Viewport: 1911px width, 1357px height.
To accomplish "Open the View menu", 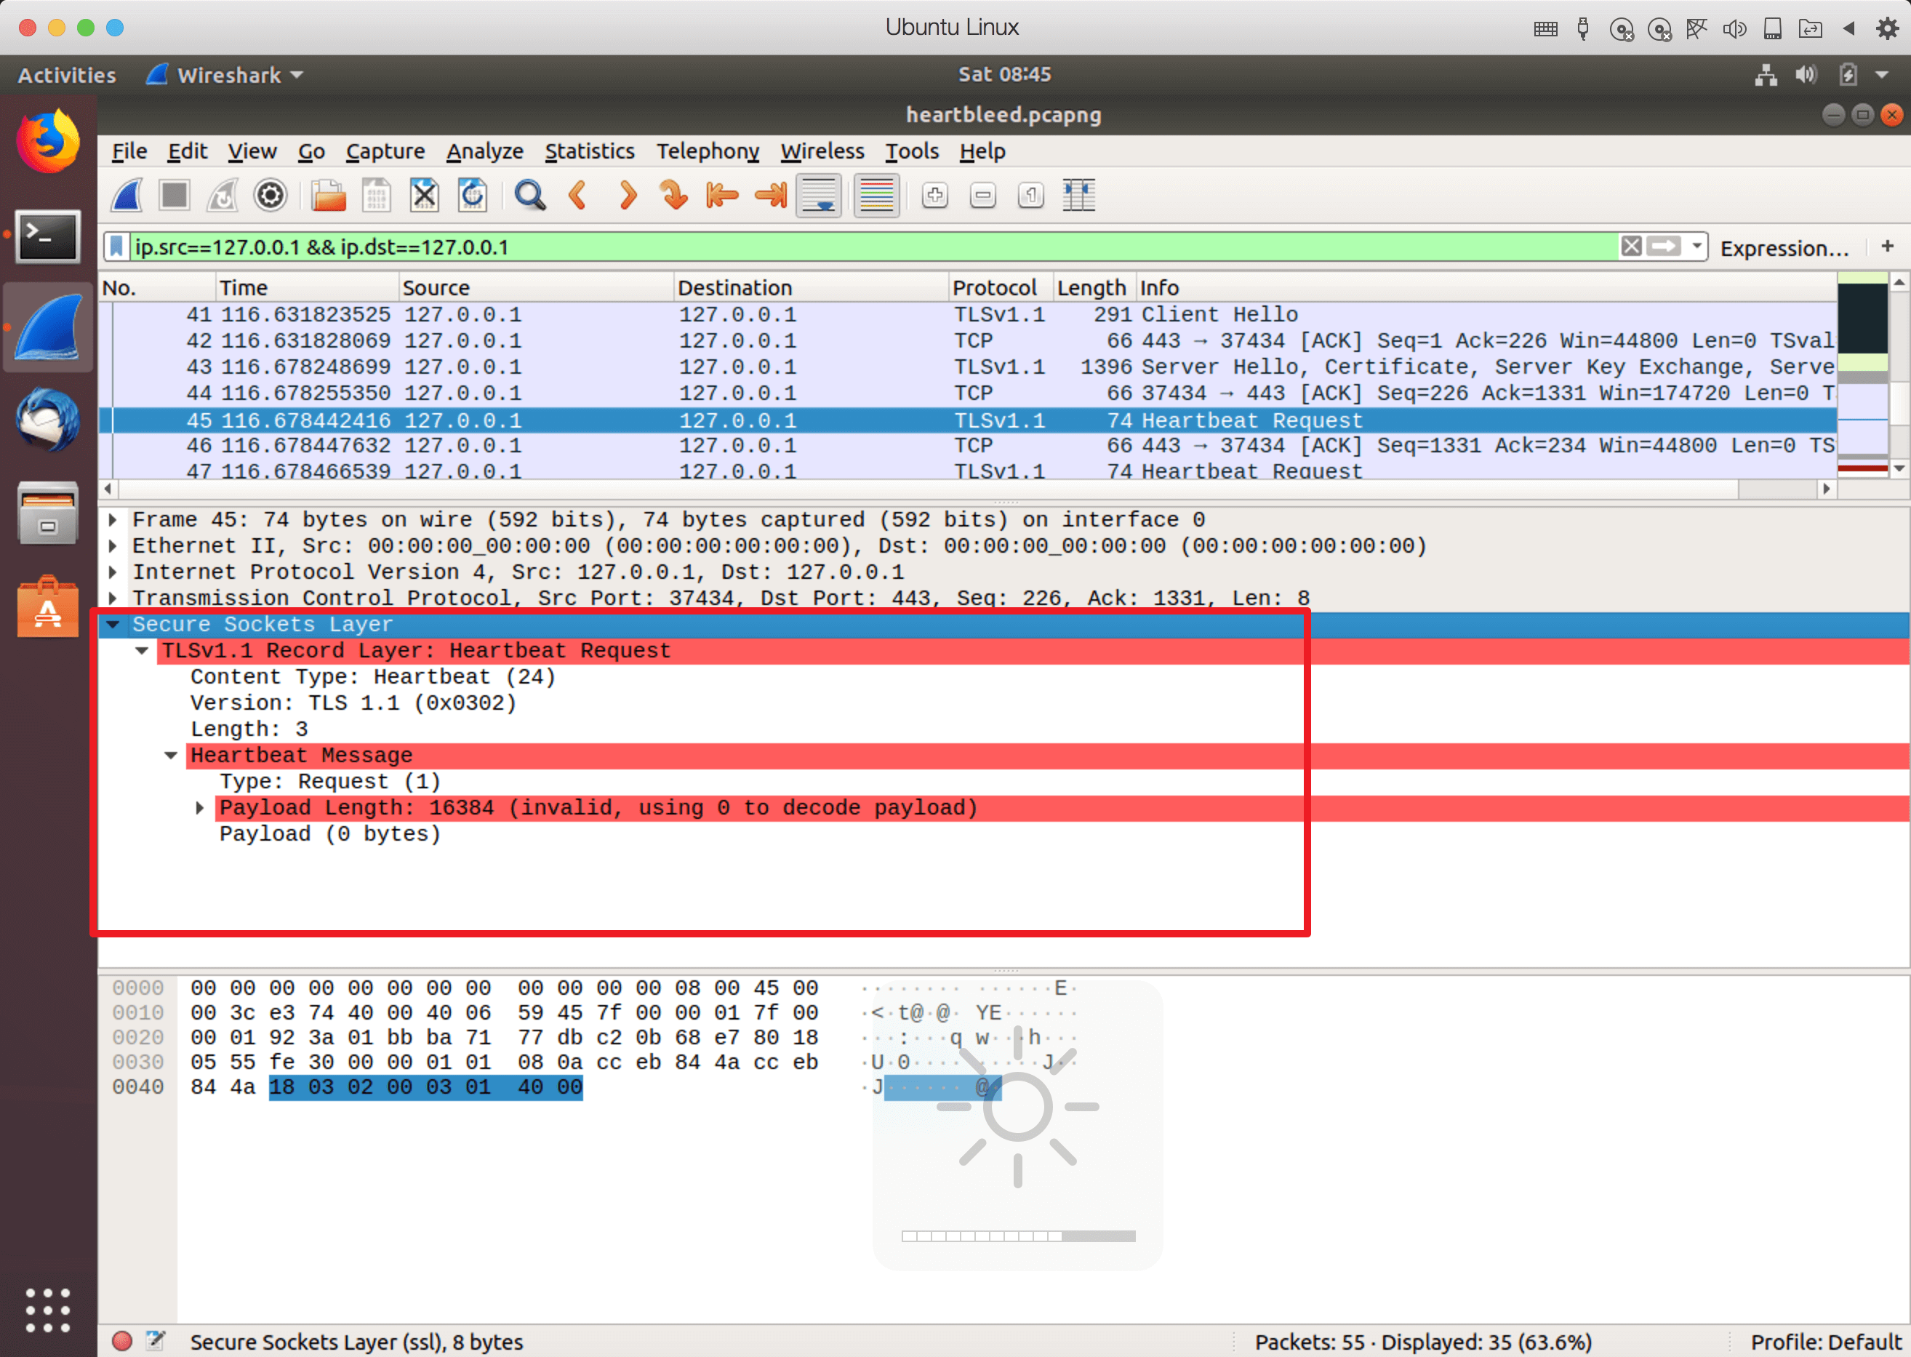I will (x=252, y=151).
